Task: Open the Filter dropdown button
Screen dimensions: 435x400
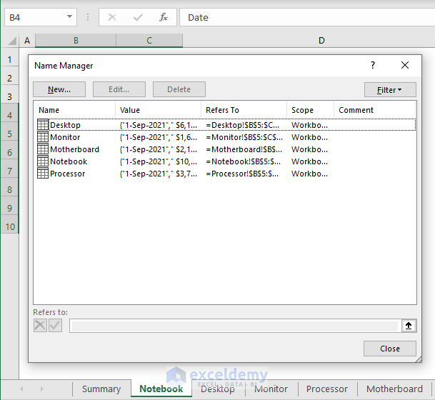Action: (x=390, y=89)
